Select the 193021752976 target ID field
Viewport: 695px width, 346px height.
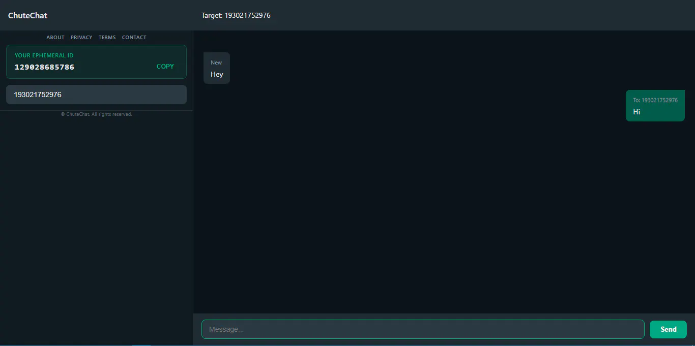point(96,95)
